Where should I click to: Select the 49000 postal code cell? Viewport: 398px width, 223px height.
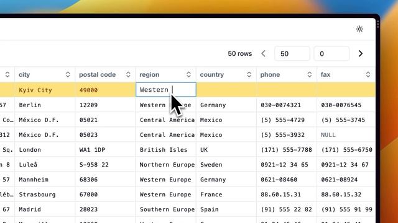[x=105, y=90]
